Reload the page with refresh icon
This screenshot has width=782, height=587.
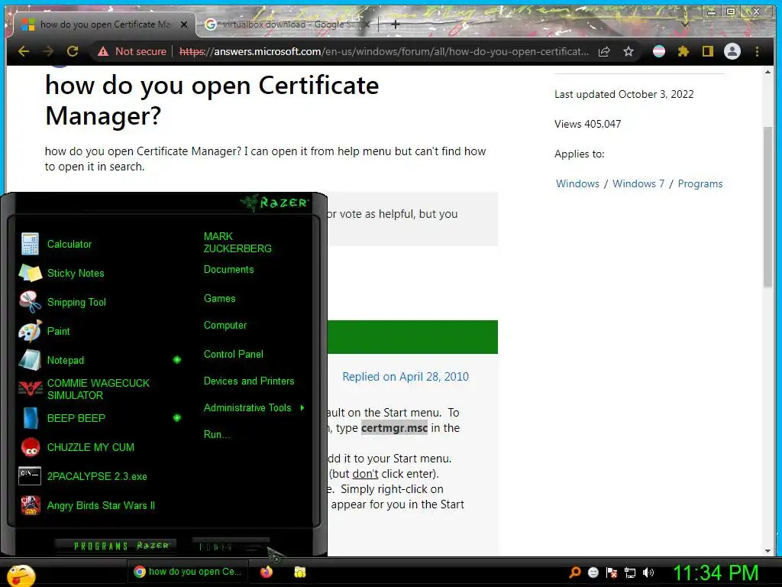(x=73, y=51)
